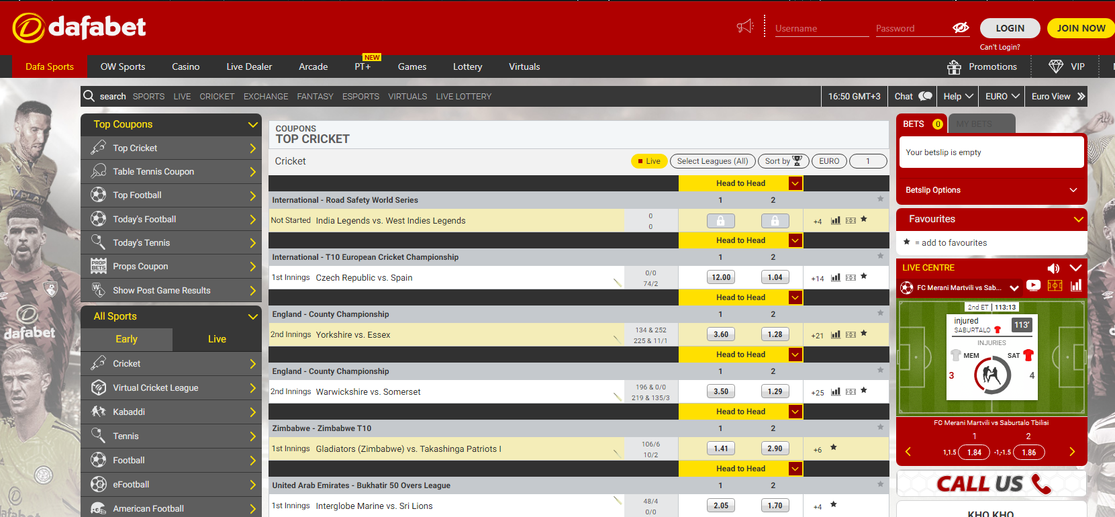Collapse the All Sports section
The image size is (1115, 517).
253,316
